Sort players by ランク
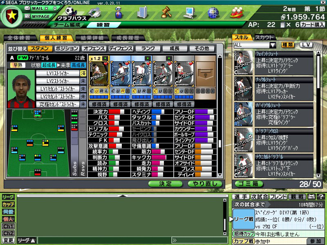 [148, 49]
